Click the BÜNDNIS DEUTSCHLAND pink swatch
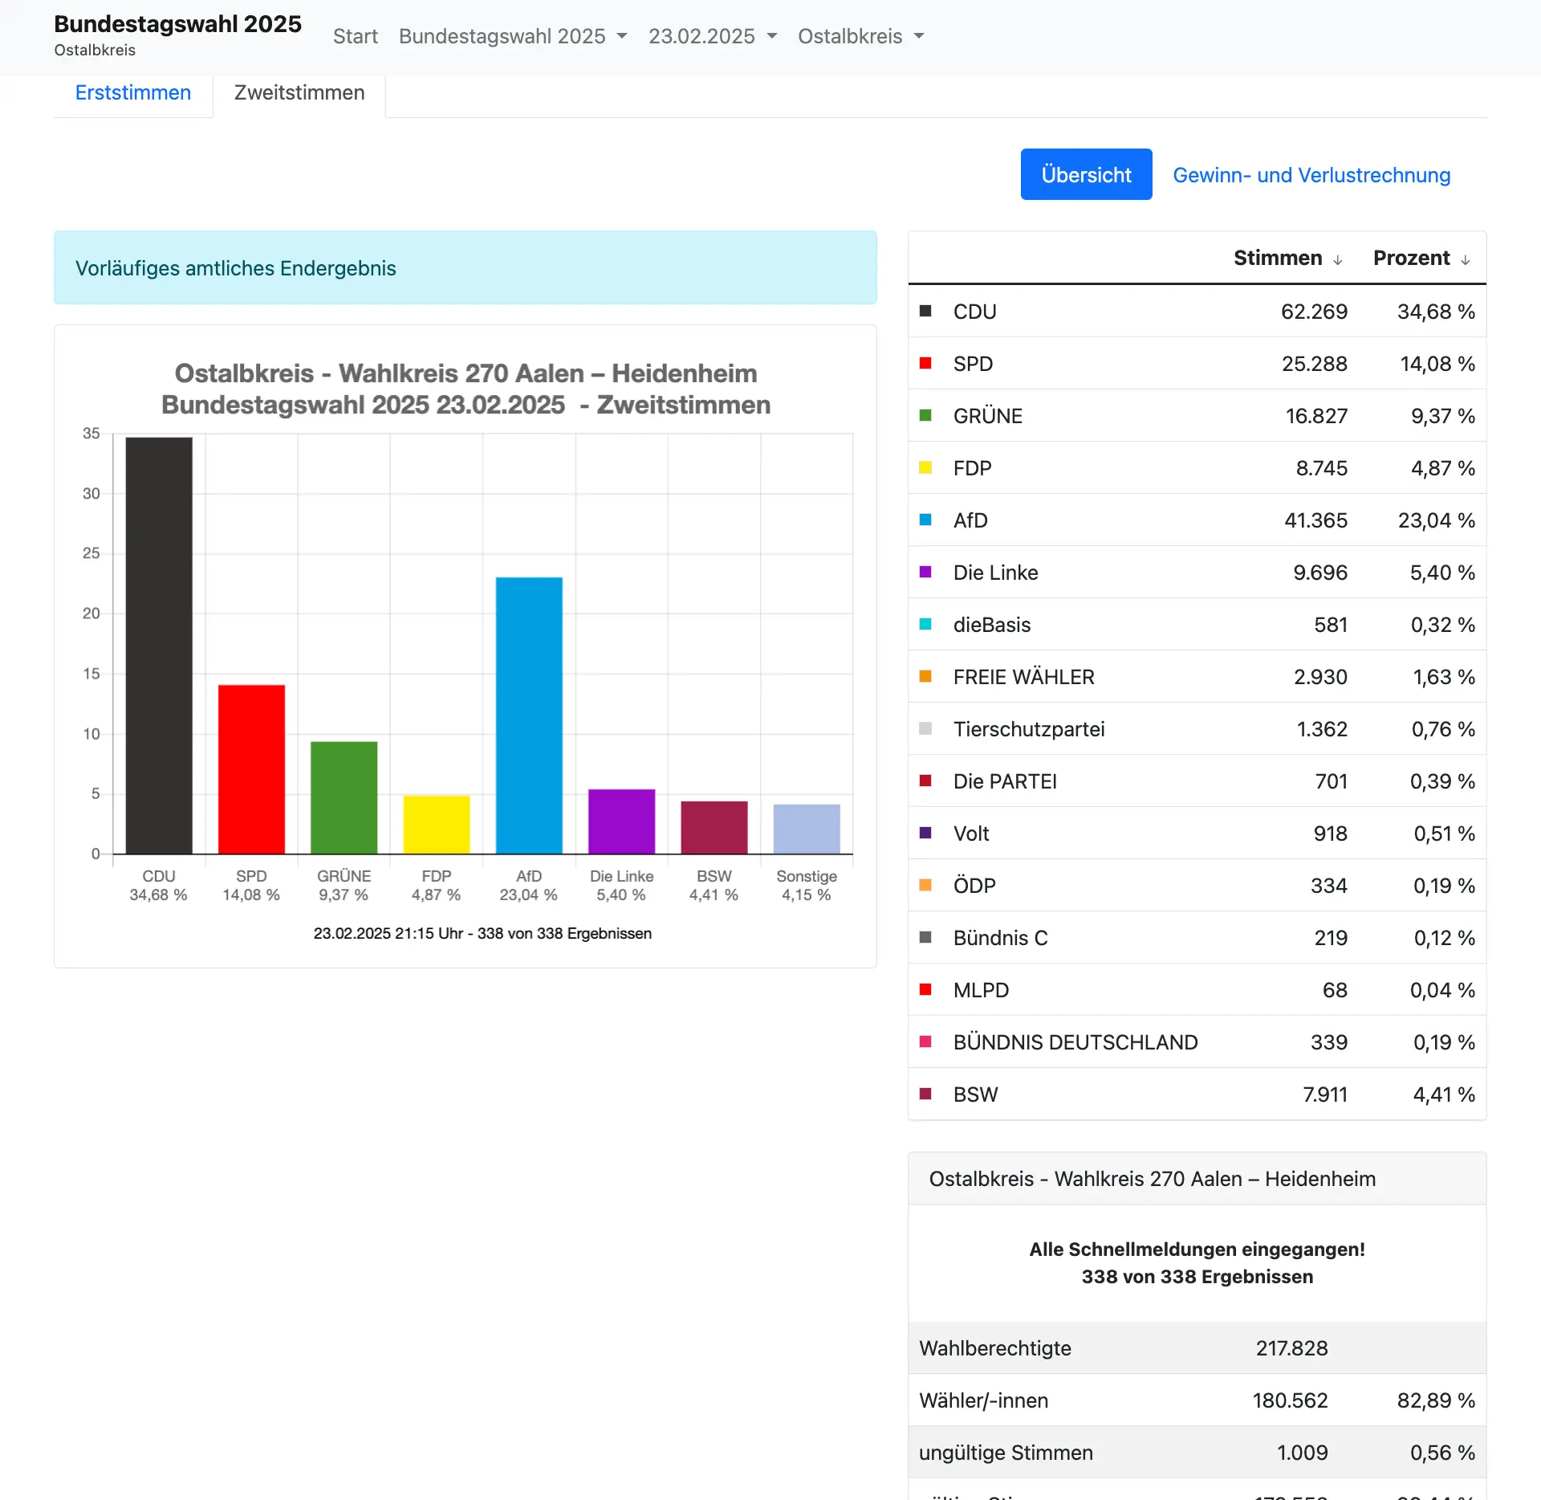This screenshot has height=1500, width=1541. 925,1041
